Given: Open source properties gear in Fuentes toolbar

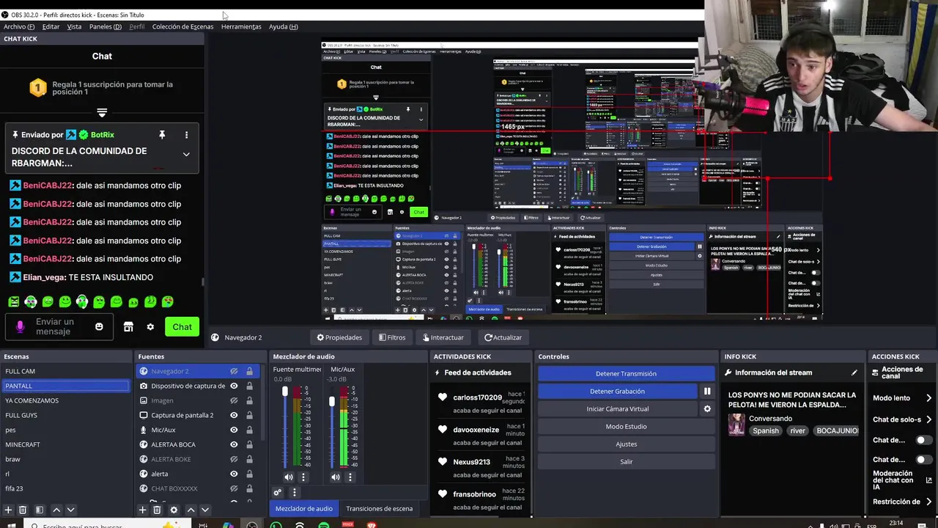Looking at the screenshot, I should tap(174, 510).
